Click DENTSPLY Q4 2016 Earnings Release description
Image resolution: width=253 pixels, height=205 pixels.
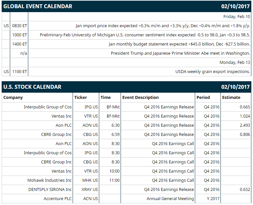coord(169,190)
